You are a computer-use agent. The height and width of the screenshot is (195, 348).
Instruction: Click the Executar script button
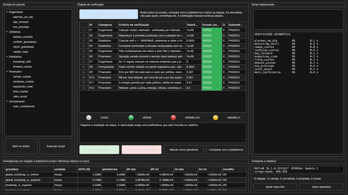click(56, 146)
